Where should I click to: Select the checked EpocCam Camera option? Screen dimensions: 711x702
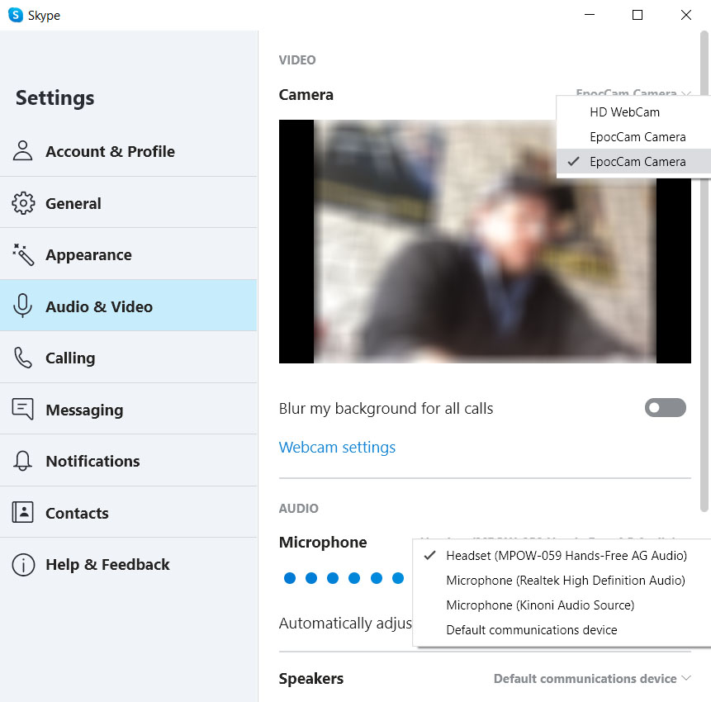click(x=633, y=161)
